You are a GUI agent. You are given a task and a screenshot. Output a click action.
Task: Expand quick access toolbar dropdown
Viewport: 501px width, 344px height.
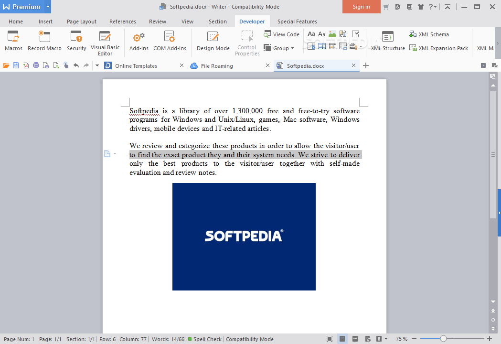[97, 65]
